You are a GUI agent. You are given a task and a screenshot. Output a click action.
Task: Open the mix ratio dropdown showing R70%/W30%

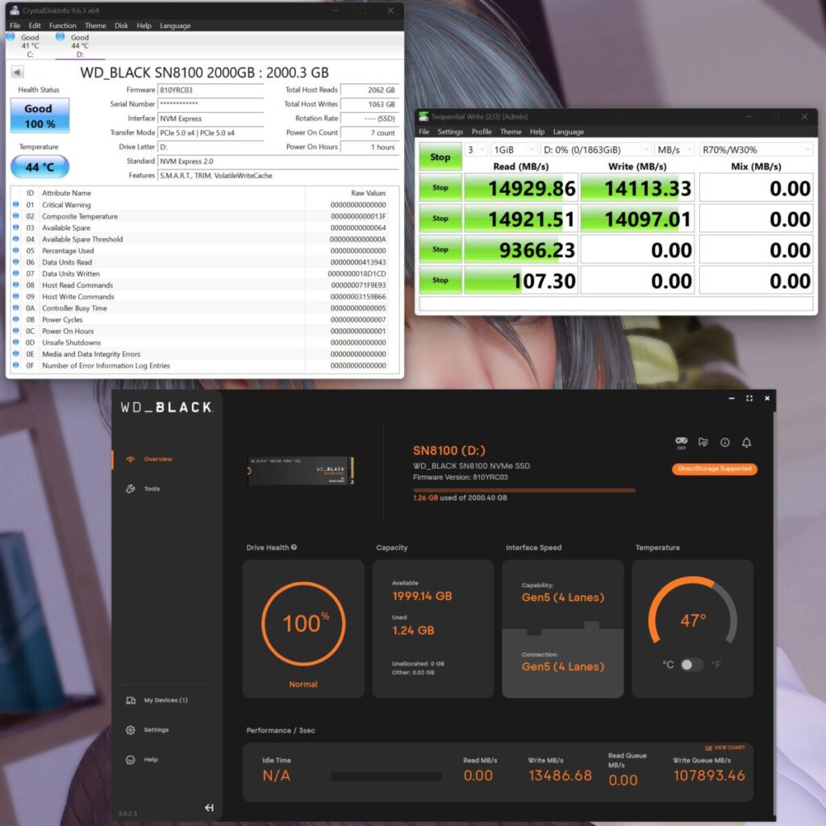pos(755,149)
